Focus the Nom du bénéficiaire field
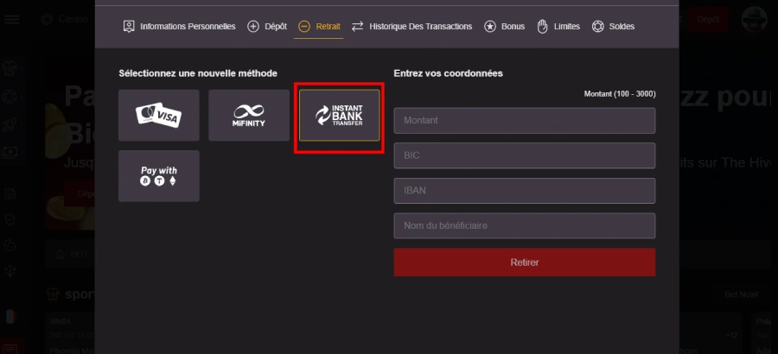Screen dimensions: 778x354 pyautogui.click(x=525, y=225)
